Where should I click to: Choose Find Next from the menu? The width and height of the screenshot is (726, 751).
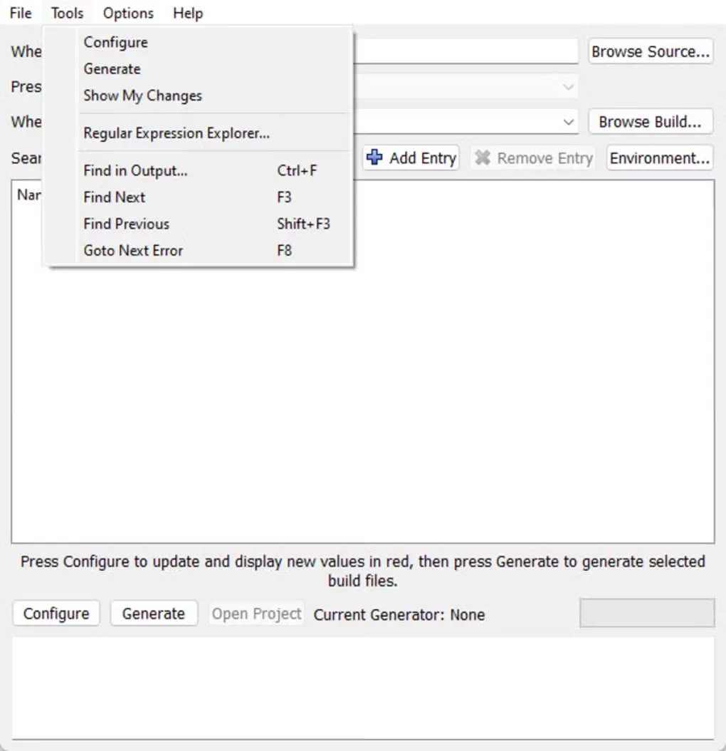click(199, 197)
